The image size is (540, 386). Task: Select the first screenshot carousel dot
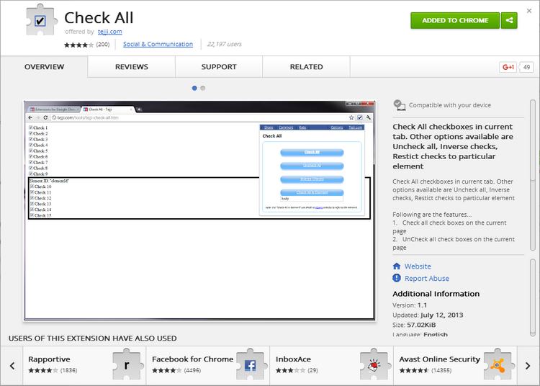pos(194,88)
